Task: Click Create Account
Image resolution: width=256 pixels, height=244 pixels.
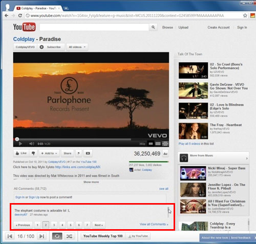Action: [x=219, y=27]
